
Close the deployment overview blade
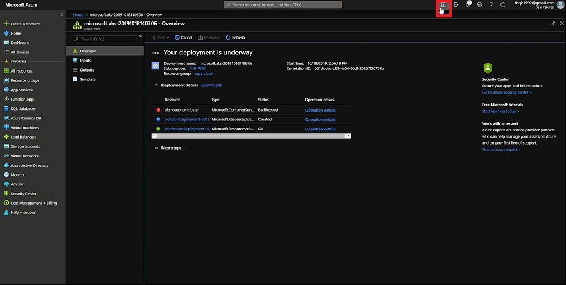click(x=562, y=24)
